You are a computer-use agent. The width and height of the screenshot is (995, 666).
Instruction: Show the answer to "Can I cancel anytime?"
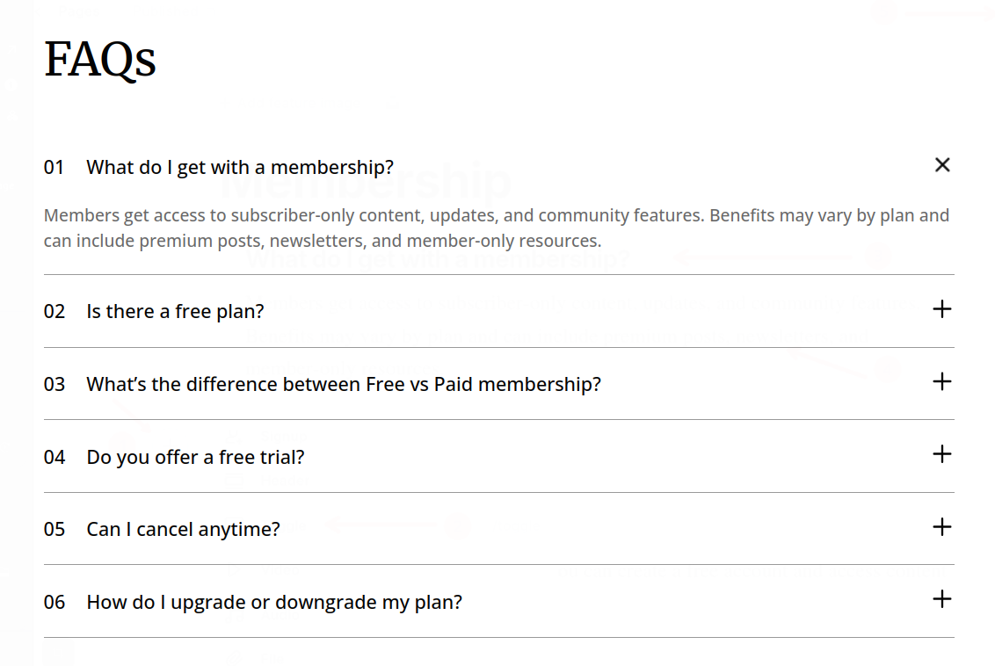183,530
